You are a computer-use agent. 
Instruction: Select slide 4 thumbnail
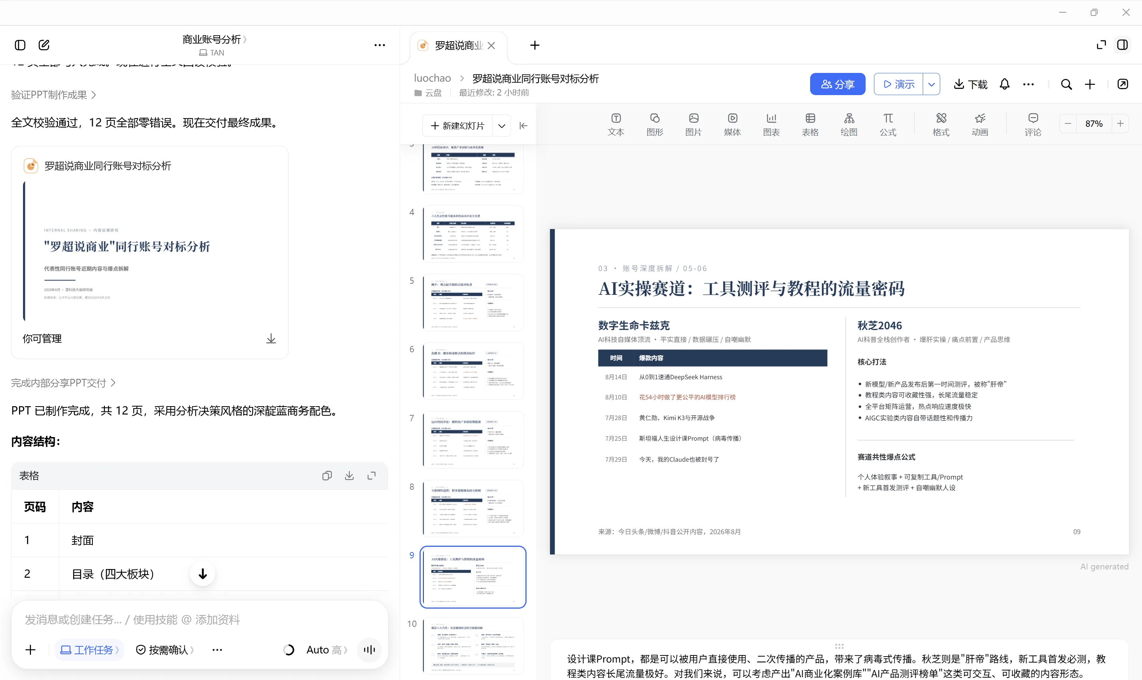click(x=473, y=234)
